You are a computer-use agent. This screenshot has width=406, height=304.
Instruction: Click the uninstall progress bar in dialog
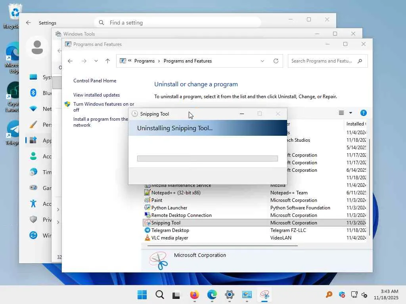(207, 158)
